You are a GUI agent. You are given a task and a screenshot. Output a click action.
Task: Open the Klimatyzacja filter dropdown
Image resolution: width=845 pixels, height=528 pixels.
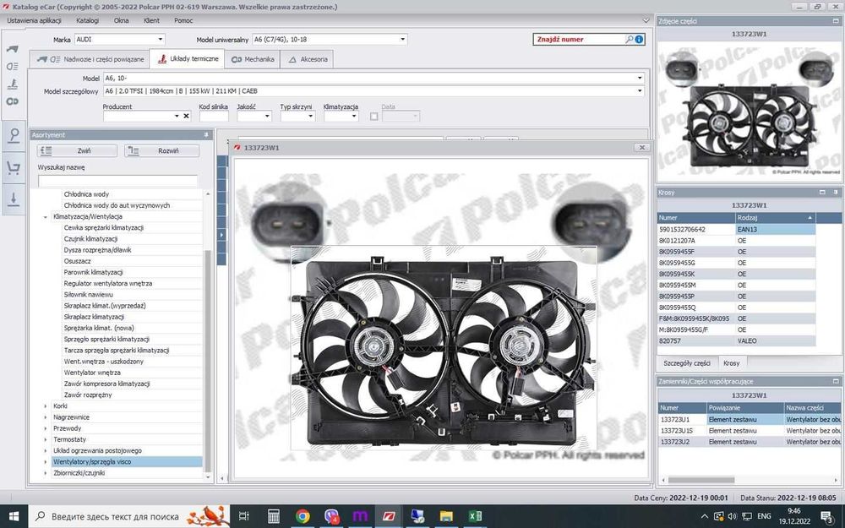[354, 116]
